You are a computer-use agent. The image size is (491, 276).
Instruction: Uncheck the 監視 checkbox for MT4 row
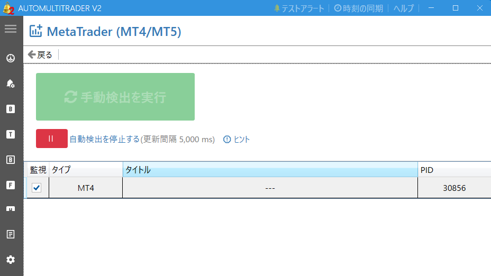[37, 188]
